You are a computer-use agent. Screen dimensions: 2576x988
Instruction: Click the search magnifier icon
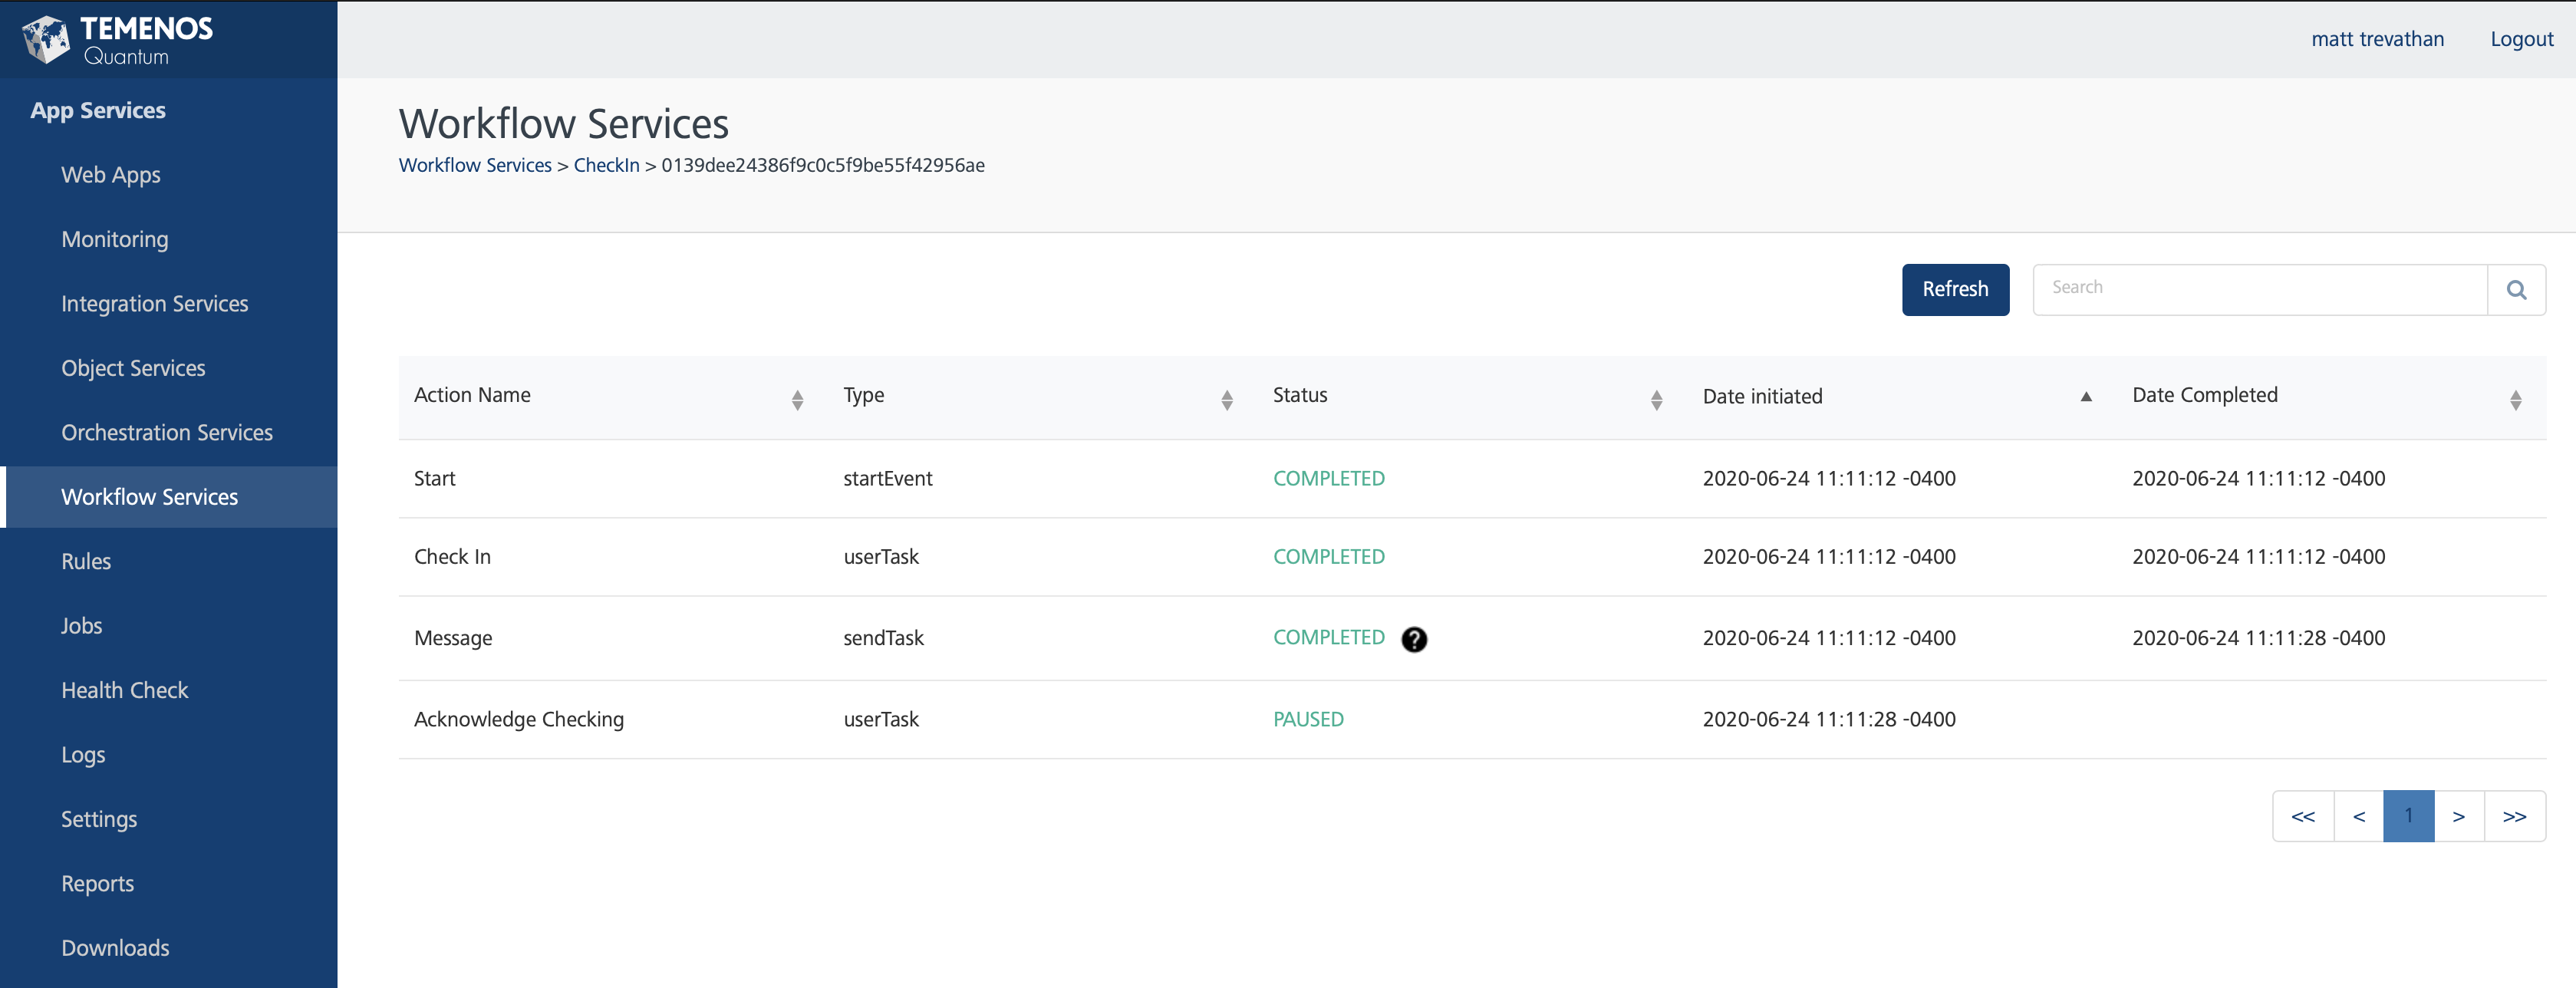pos(2517,289)
